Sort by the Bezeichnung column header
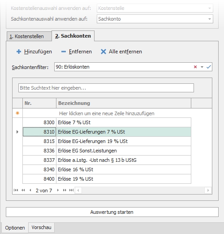This screenshot has height=234, width=224. (x=124, y=103)
